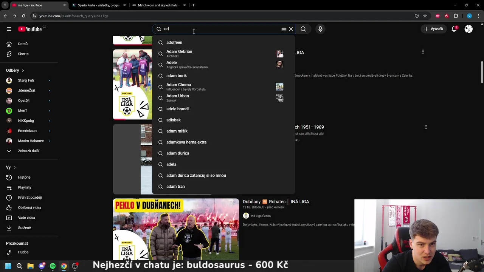Expand the Vy section header
Image resolution: width=484 pixels, height=272 pixels.
[x=11, y=167]
